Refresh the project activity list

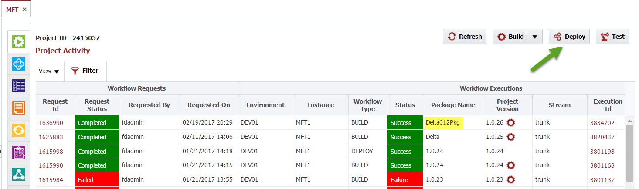465,37
